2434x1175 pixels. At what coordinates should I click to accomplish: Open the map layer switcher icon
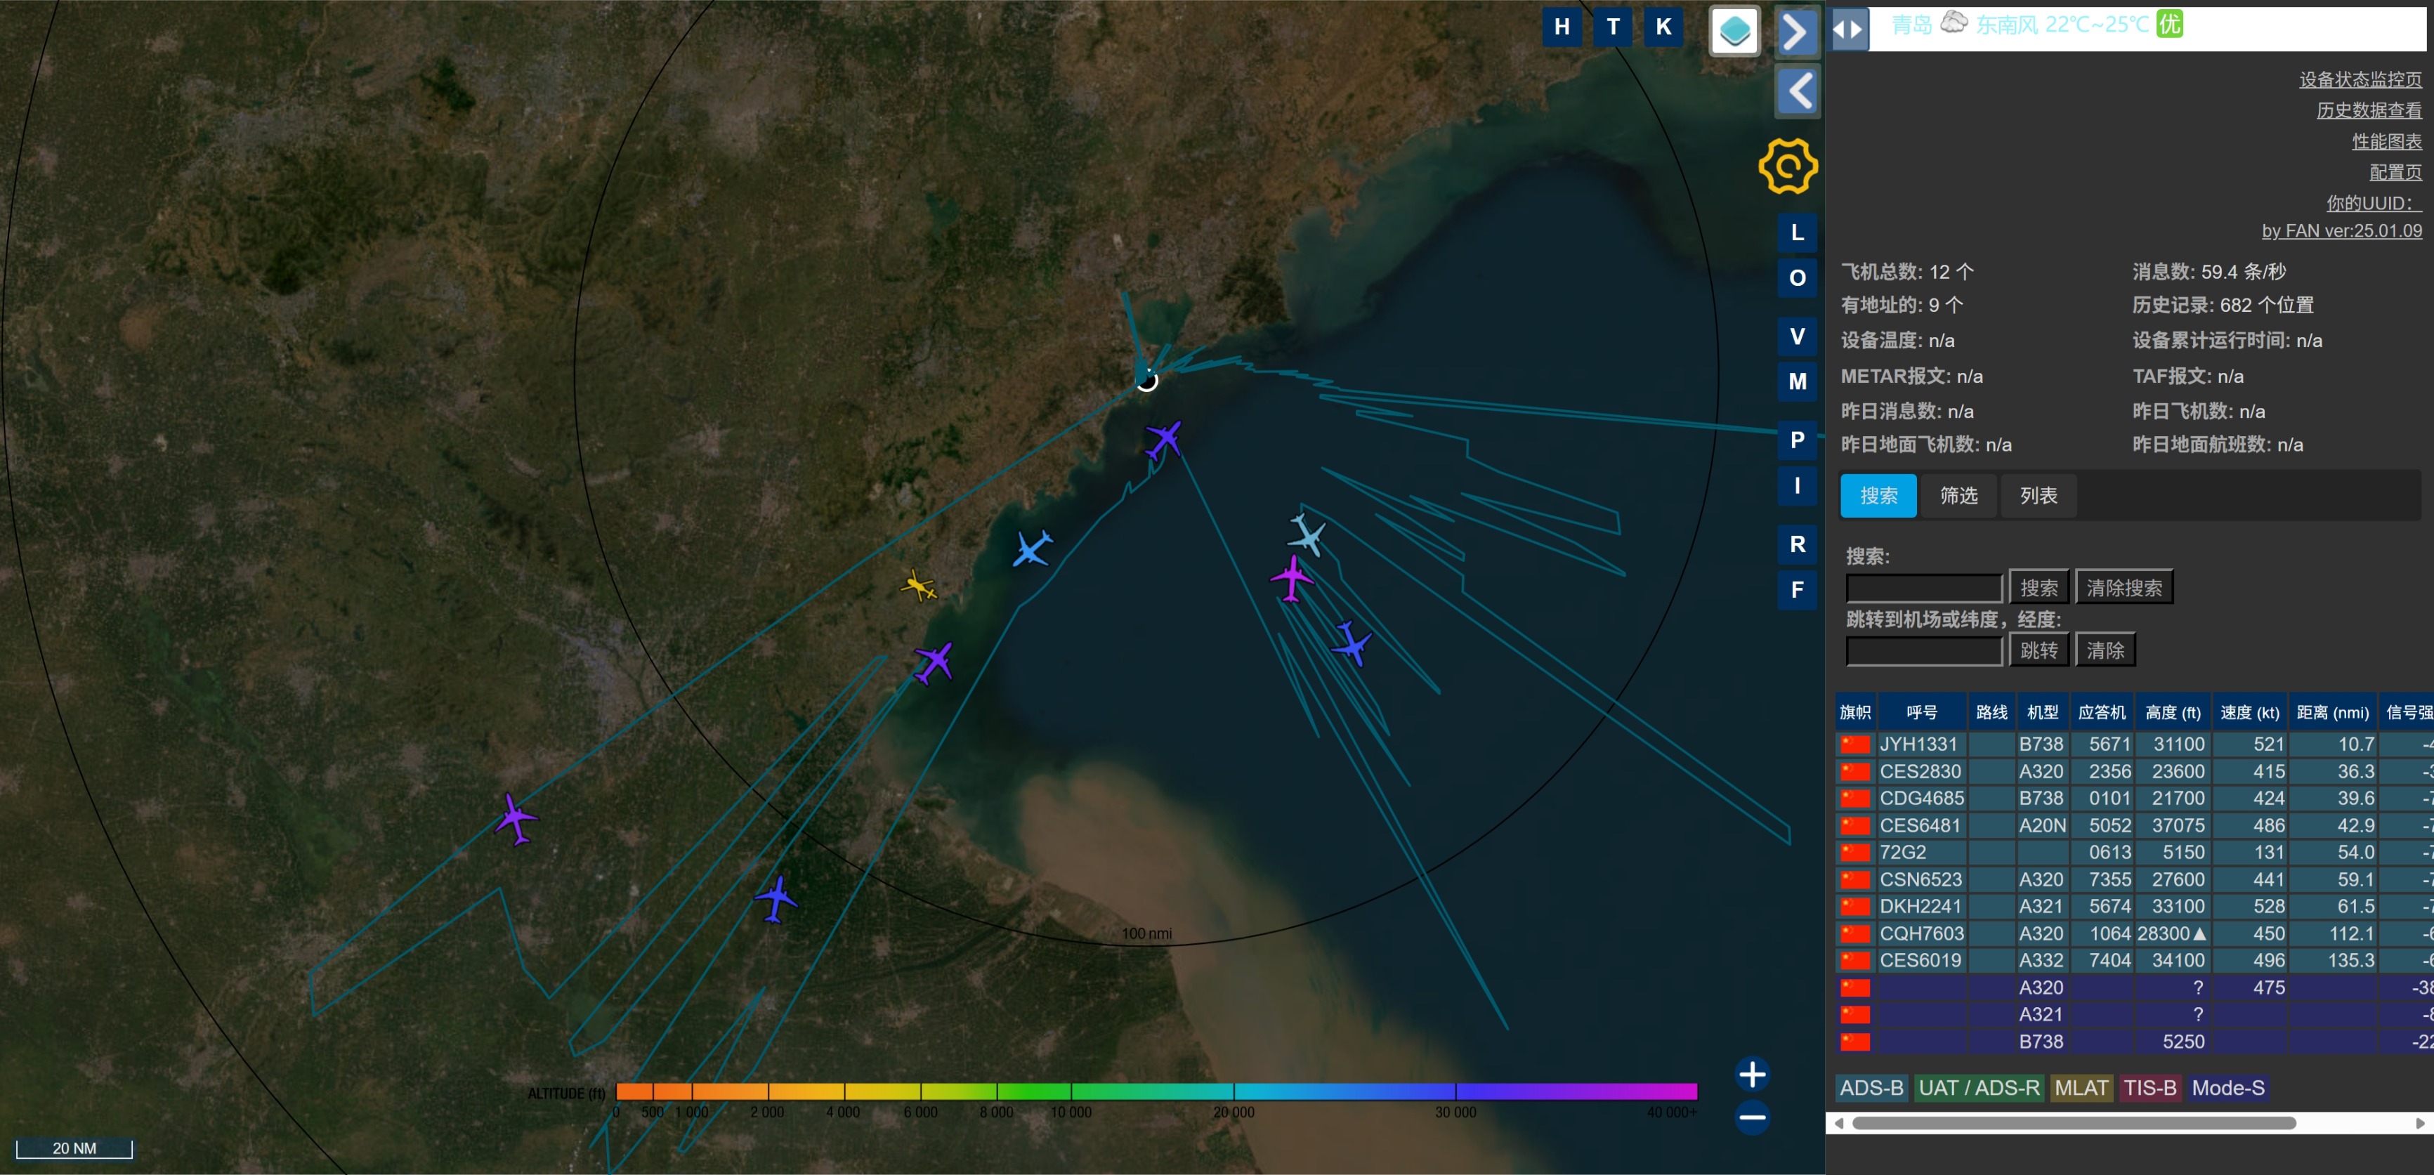(x=1735, y=31)
